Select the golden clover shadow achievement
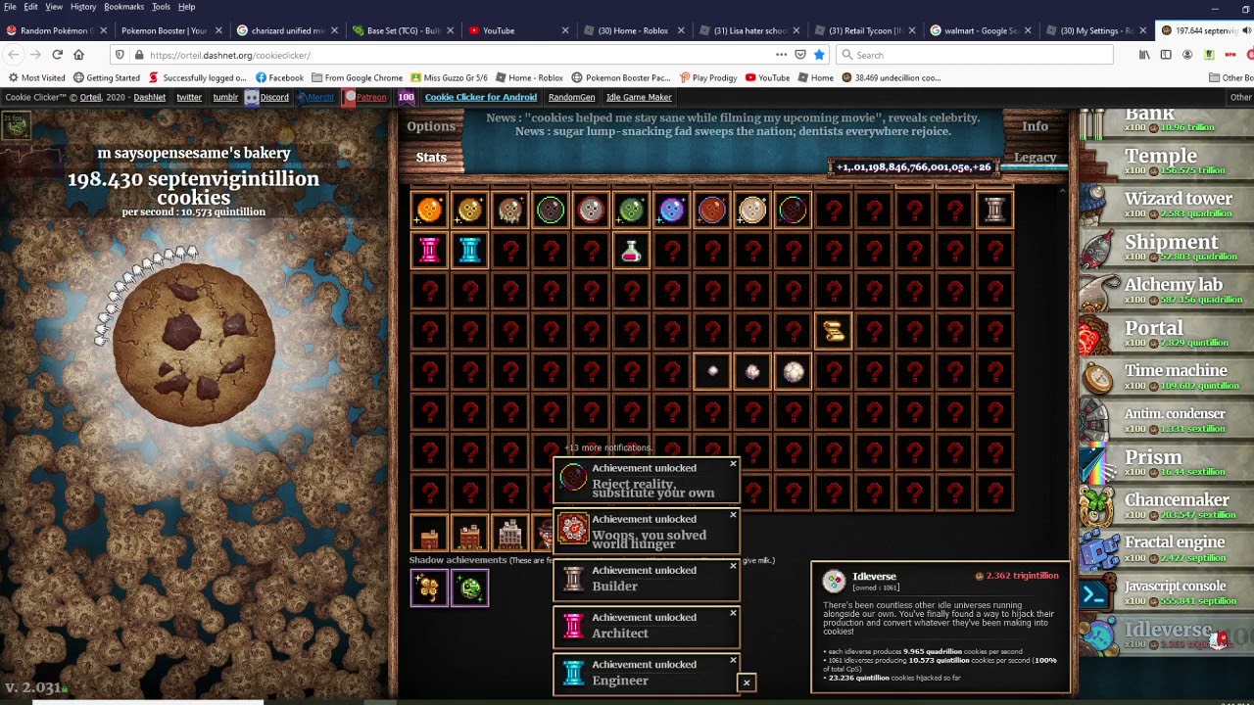 coord(429,587)
